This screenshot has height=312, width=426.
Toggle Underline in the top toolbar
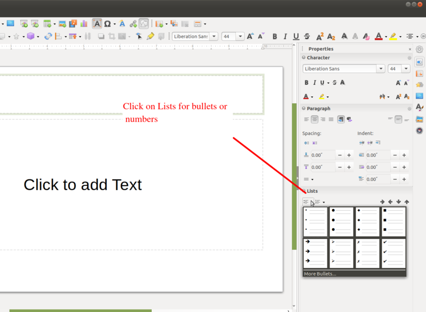click(x=296, y=36)
